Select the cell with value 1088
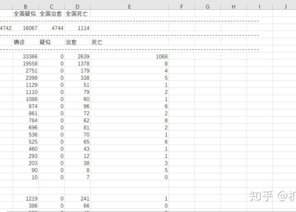 (25, 99)
